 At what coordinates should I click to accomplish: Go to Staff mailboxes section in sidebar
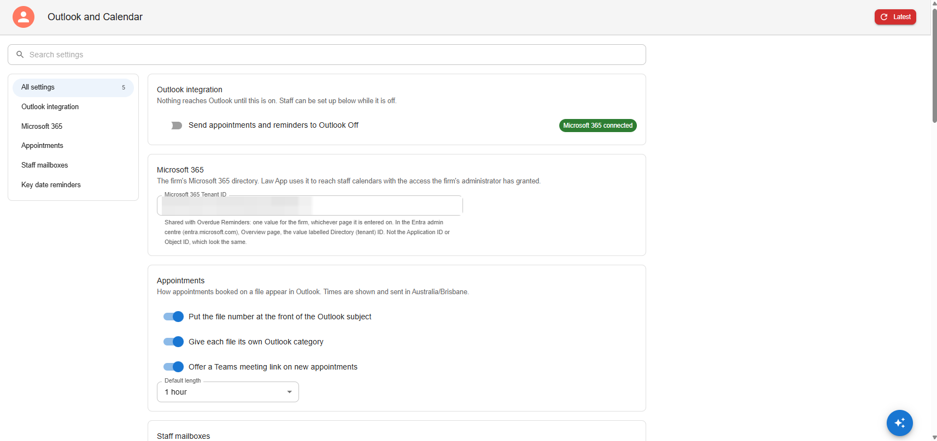pyautogui.click(x=73, y=165)
